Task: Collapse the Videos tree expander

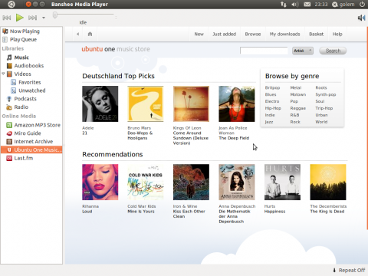Action: (3, 74)
